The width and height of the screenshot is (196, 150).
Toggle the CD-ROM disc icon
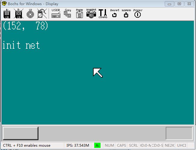point(30,14)
